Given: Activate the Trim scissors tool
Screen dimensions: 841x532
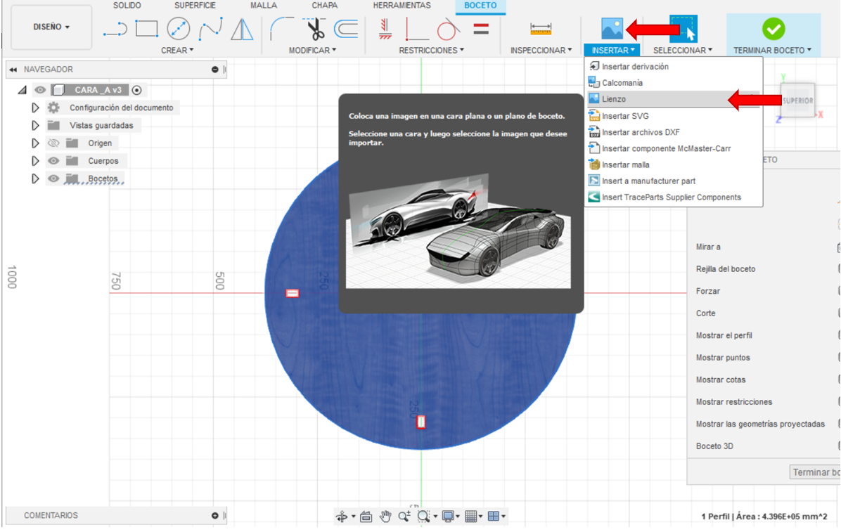Looking at the screenshot, I should (x=315, y=29).
